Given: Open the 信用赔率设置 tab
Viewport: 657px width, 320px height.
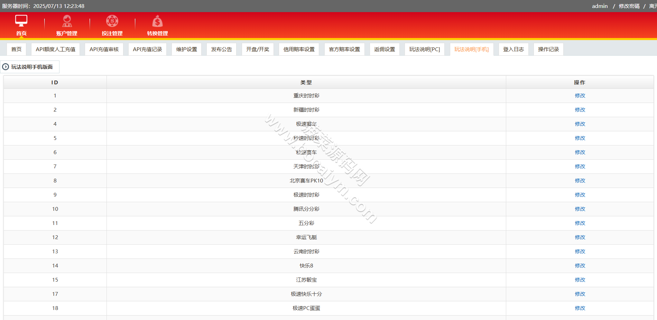Looking at the screenshot, I should (x=299, y=49).
